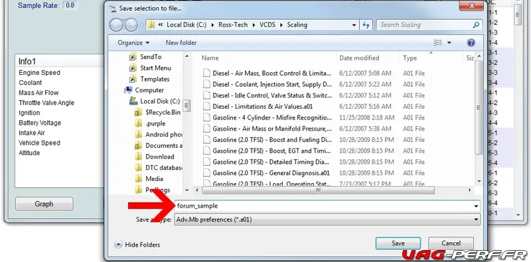Click the Computer icon in folder tree
The height and width of the screenshot is (262, 531).
(128, 90)
